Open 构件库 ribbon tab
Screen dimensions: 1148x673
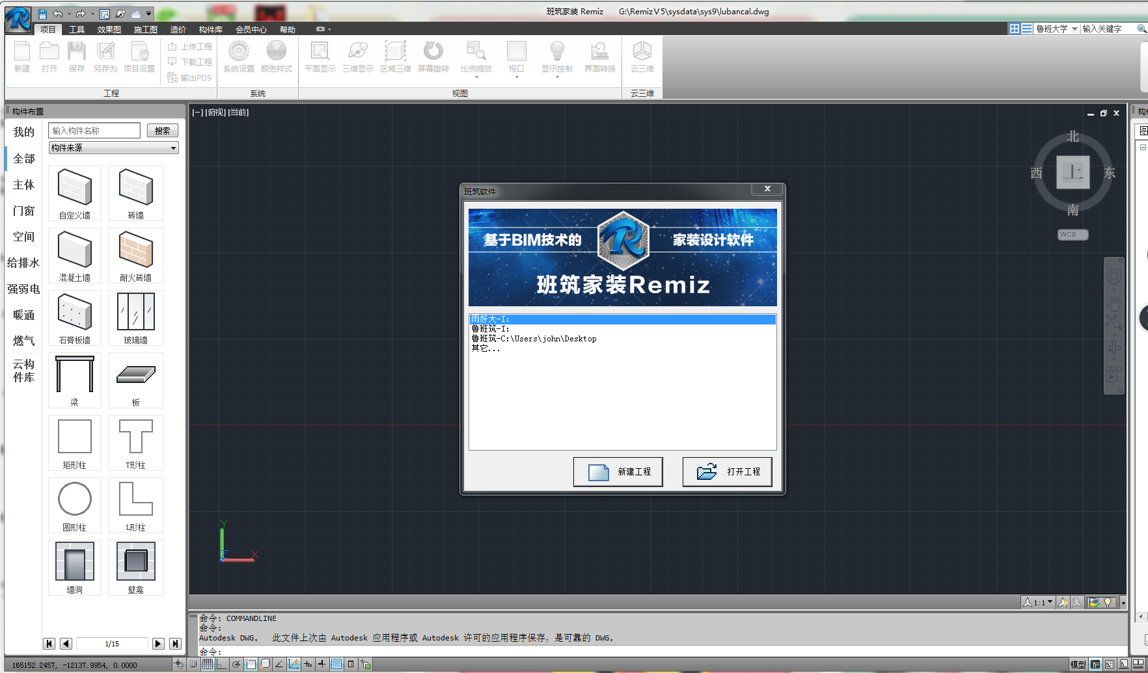pos(210,29)
